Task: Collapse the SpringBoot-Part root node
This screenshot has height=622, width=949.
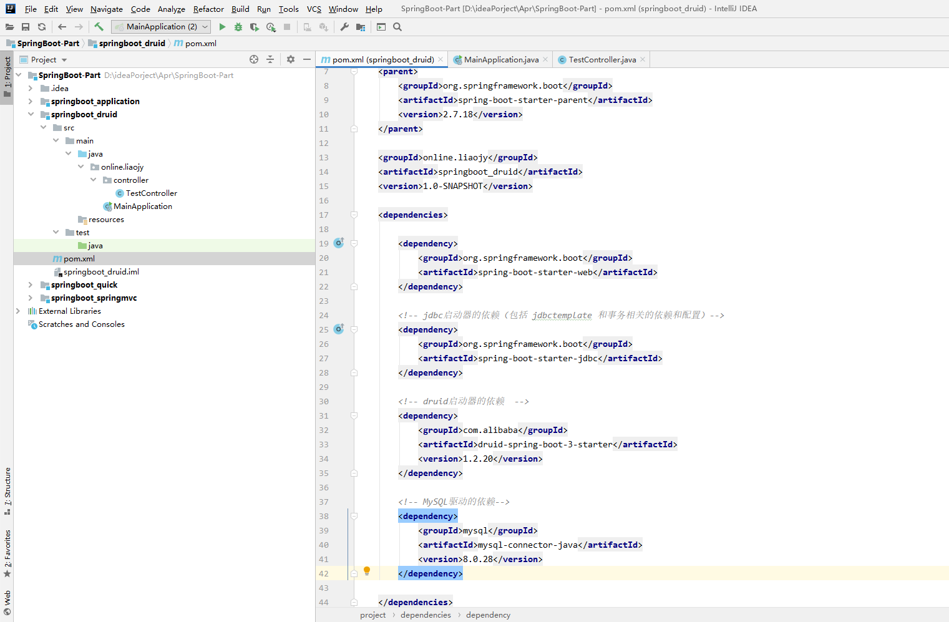Action: [19, 75]
